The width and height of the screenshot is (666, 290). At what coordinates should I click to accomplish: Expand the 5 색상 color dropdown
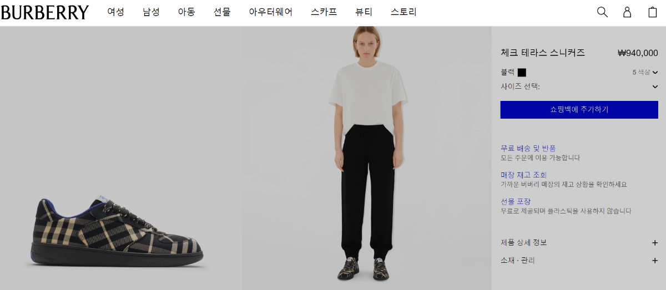(x=645, y=72)
